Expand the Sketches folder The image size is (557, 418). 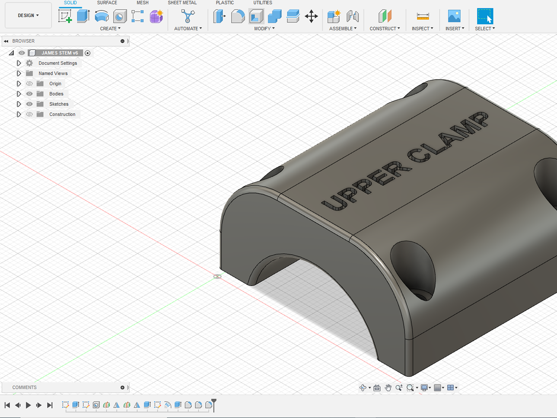(x=19, y=104)
